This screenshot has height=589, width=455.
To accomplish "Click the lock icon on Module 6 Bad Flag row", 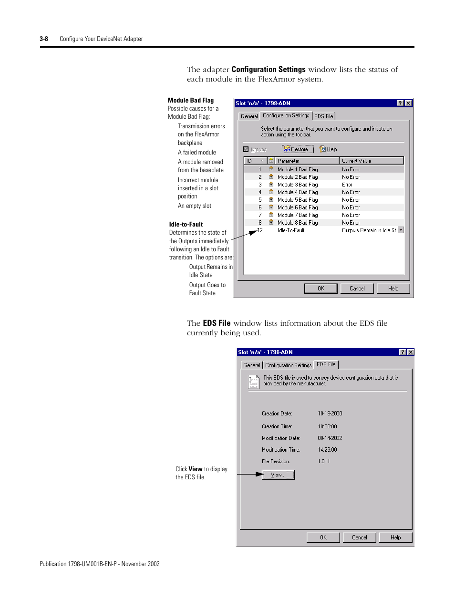I will tap(271, 207).
